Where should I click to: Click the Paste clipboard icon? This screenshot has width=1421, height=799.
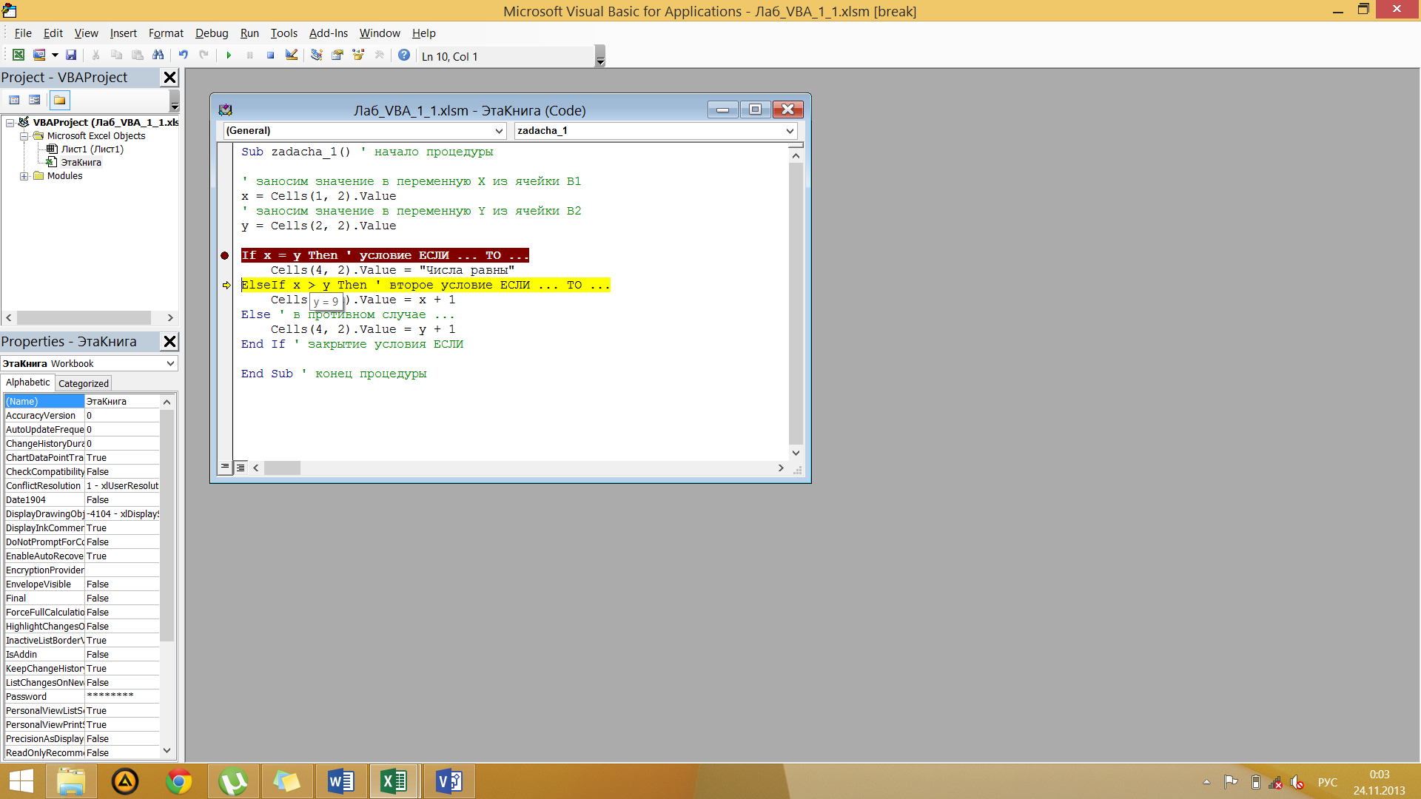137,55
